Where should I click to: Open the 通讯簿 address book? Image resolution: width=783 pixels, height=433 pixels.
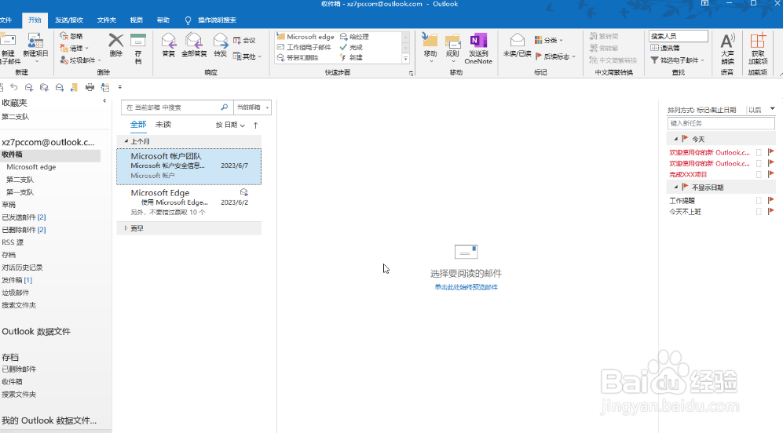(665, 48)
